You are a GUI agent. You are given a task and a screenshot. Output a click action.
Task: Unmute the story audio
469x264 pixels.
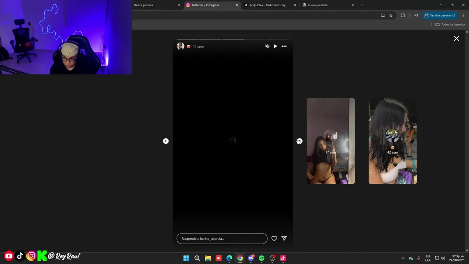click(x=267, y=46)
